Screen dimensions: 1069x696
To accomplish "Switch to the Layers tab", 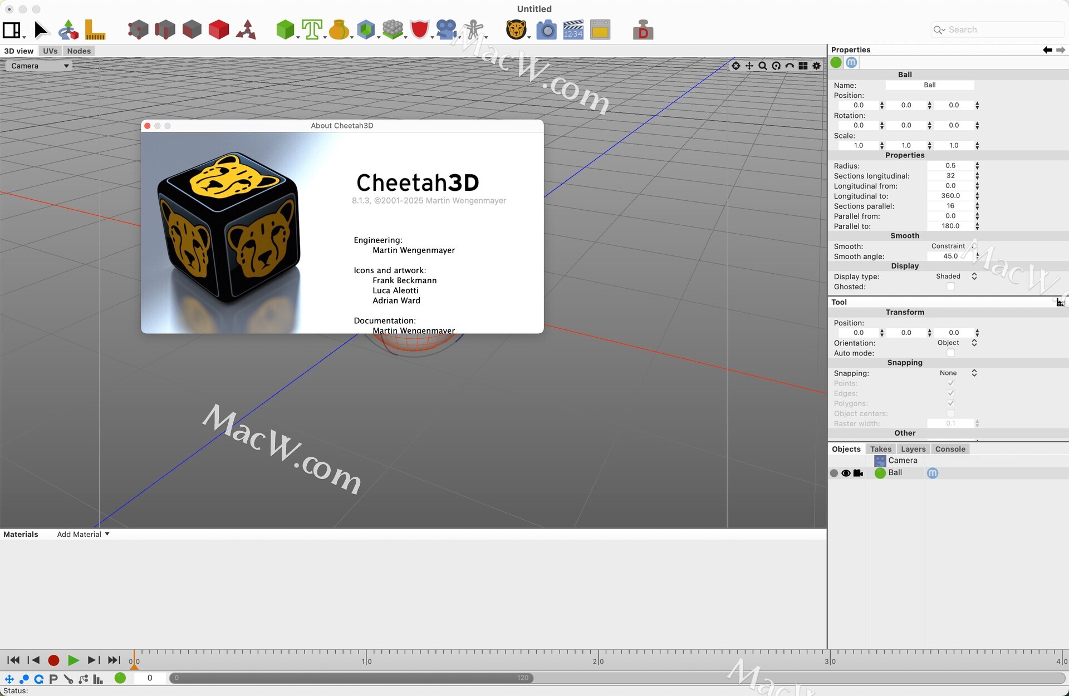I will coord(913,449).
